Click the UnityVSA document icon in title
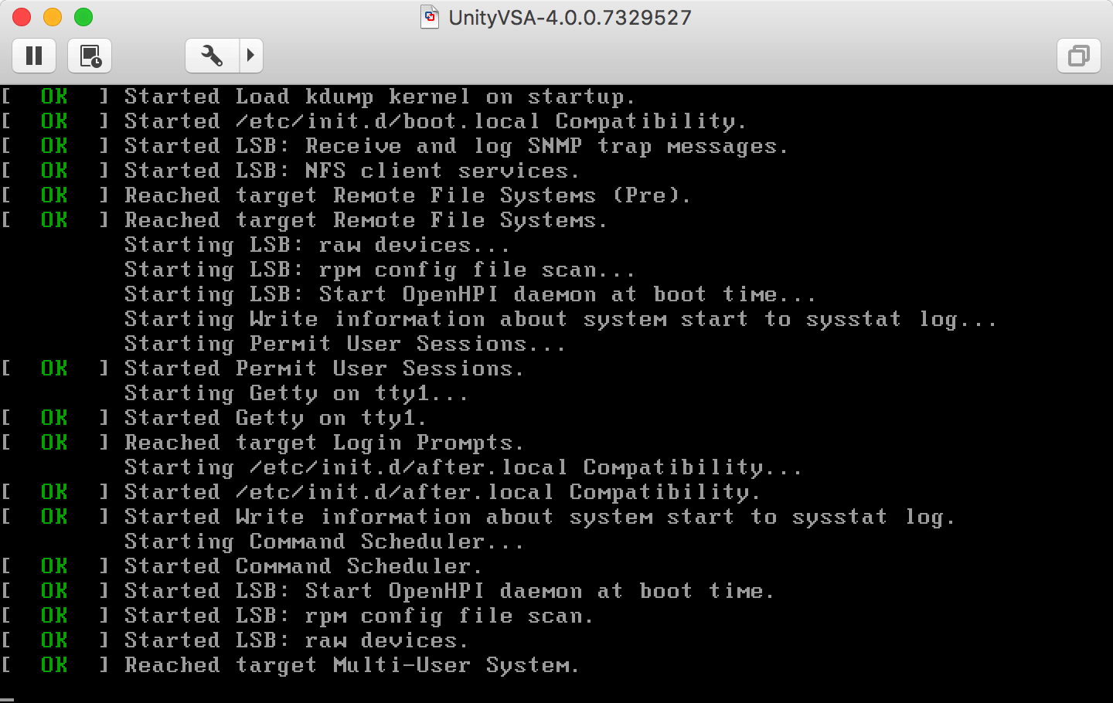 click(x=430, y=17)
